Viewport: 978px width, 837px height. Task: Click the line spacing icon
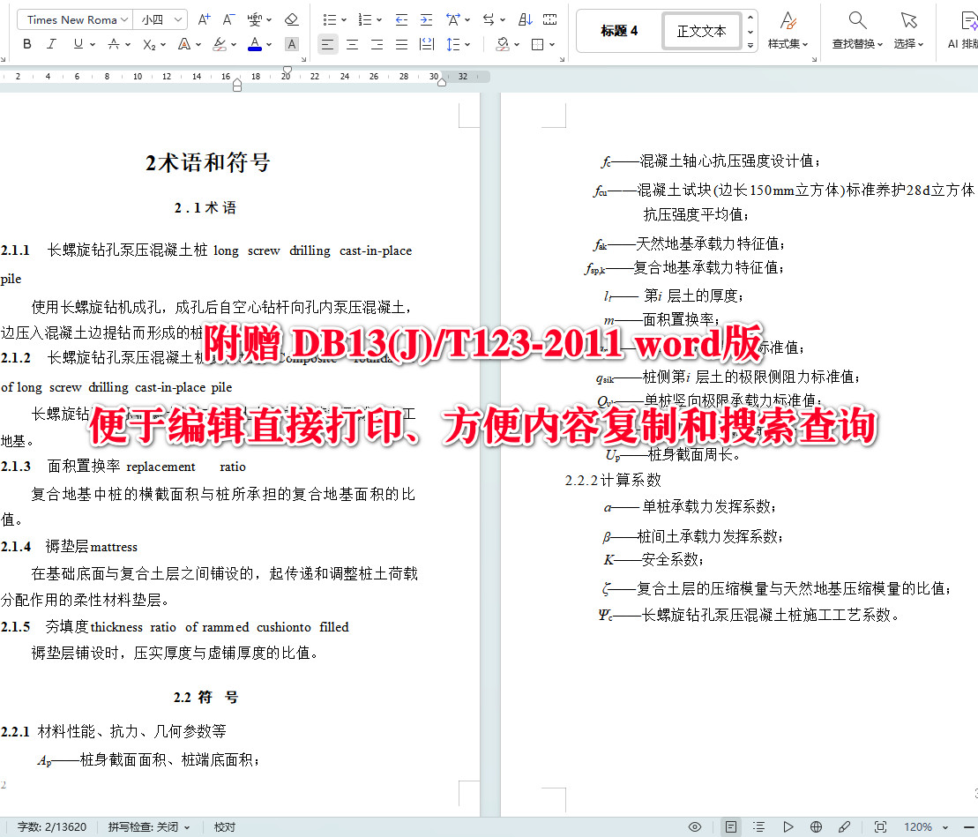click(452, 44)
